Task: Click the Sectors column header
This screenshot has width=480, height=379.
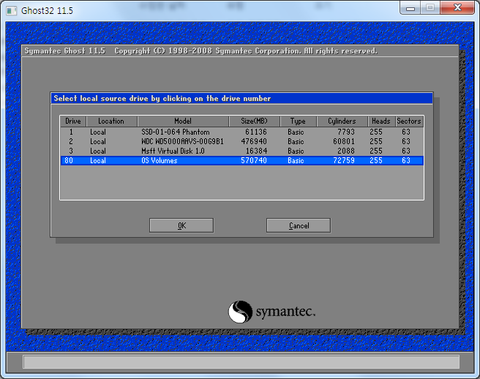Action: click(409, 121)
